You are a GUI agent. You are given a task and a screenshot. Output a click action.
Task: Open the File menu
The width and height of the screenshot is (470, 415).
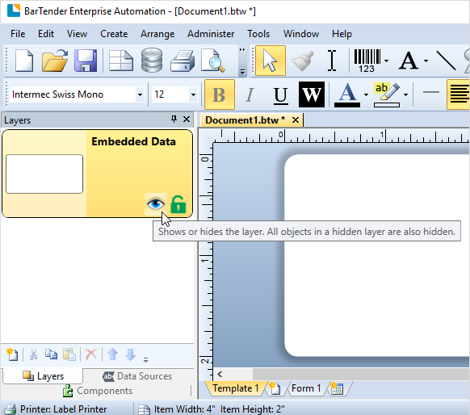click(x=18, y=34)
